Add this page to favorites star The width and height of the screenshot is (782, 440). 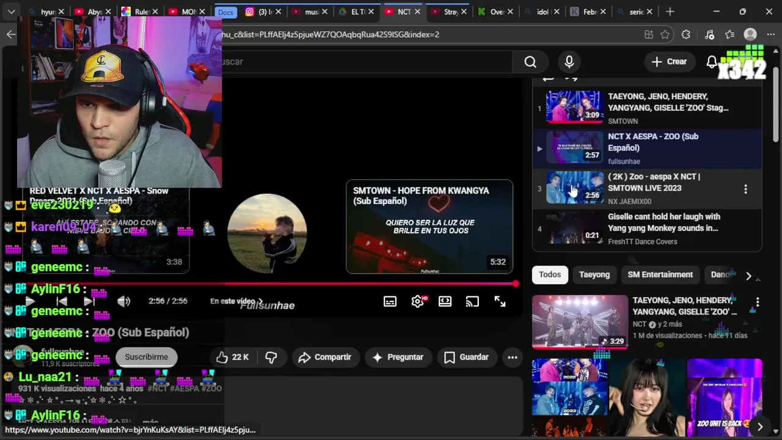pyautogui.click(x=665, y=35)
